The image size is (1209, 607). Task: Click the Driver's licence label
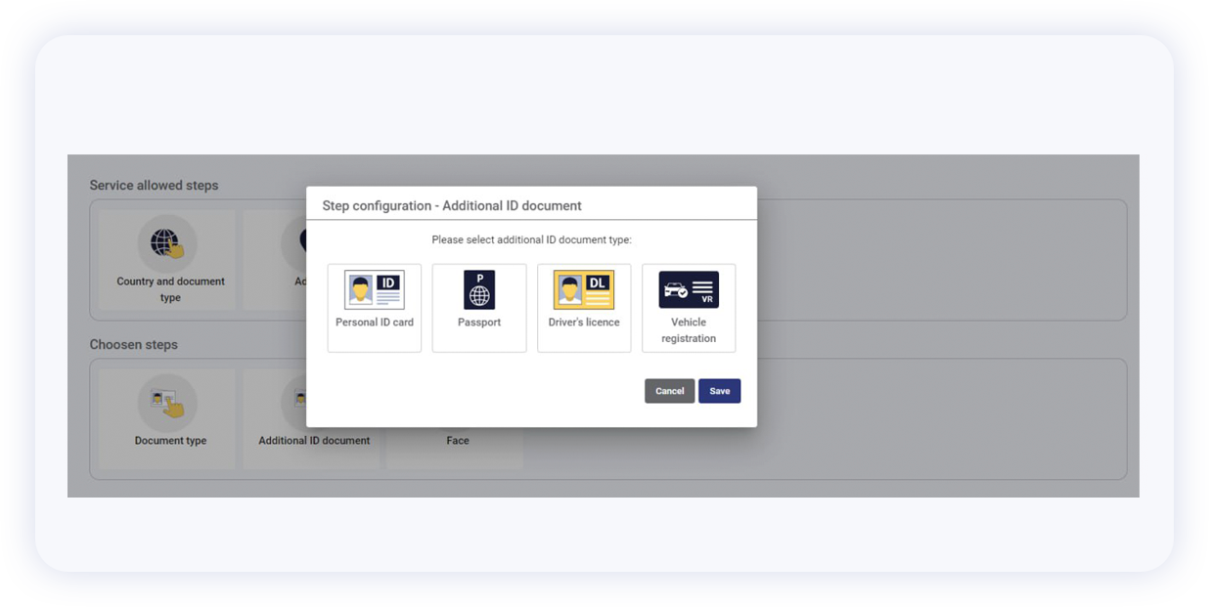pos(584,323)
